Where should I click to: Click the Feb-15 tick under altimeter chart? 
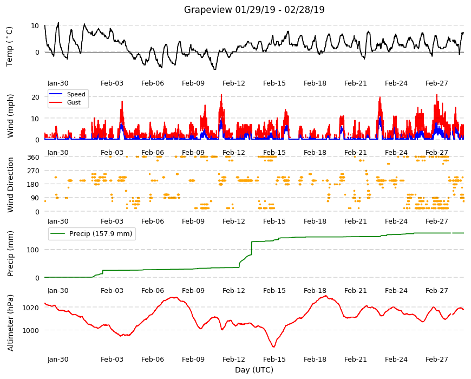pyautogui.click(x=274, y=359)
